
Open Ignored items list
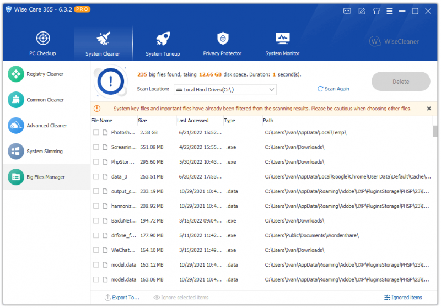(x=403, y=298)
